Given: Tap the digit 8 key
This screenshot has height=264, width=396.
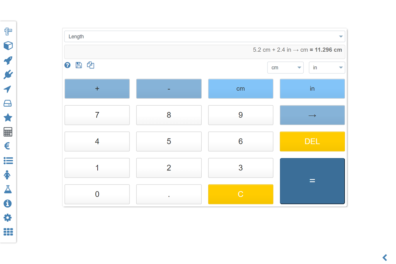Looking at the screenshot, I should 169,115.
